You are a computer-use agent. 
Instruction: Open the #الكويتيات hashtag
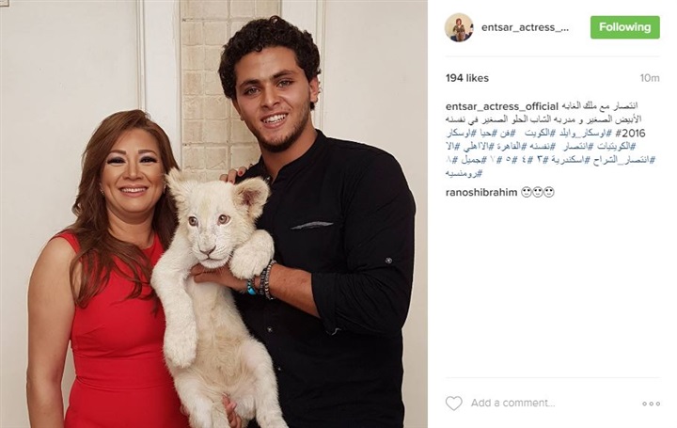(x=617, y=147)
